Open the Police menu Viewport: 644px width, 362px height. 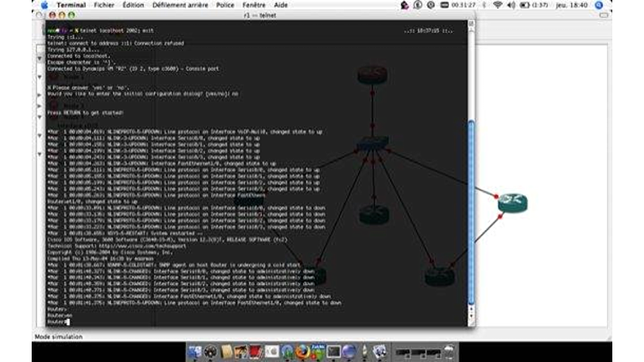tap(225, 4)
